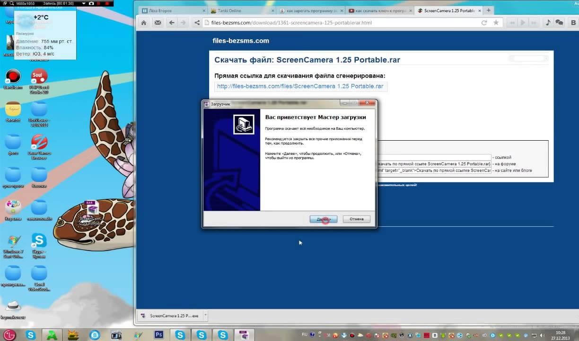
Task: Click the music note icon in browser toolbar
Action: pos(548,23)
